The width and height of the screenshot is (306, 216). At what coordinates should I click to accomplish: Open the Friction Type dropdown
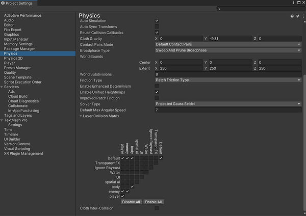tap(228, 80)
